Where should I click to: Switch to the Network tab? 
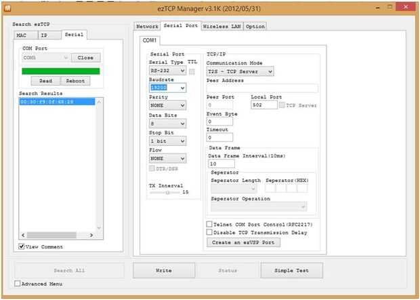pyautogui.click(x=147, y=26)
